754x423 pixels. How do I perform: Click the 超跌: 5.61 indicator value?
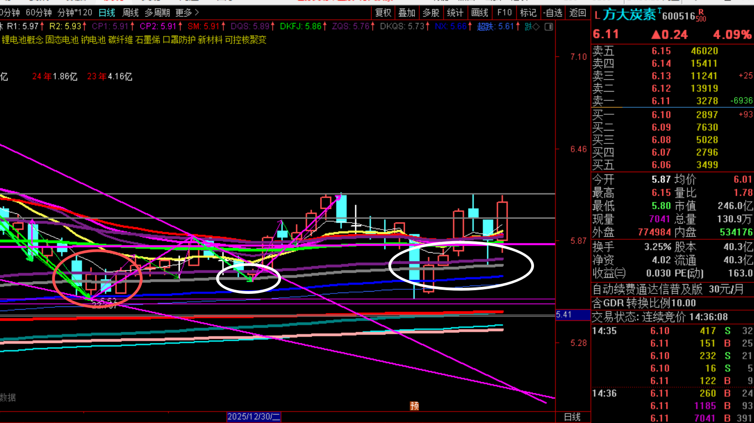click(498, 27)
